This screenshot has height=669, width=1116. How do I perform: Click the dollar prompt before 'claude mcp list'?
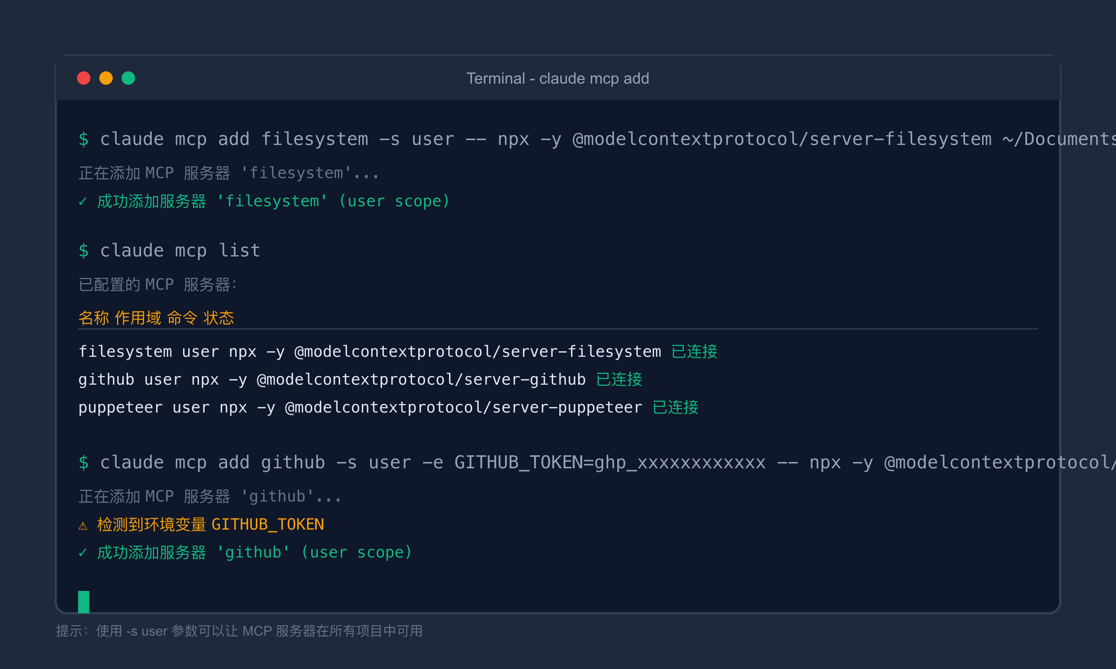pos(83,251)
